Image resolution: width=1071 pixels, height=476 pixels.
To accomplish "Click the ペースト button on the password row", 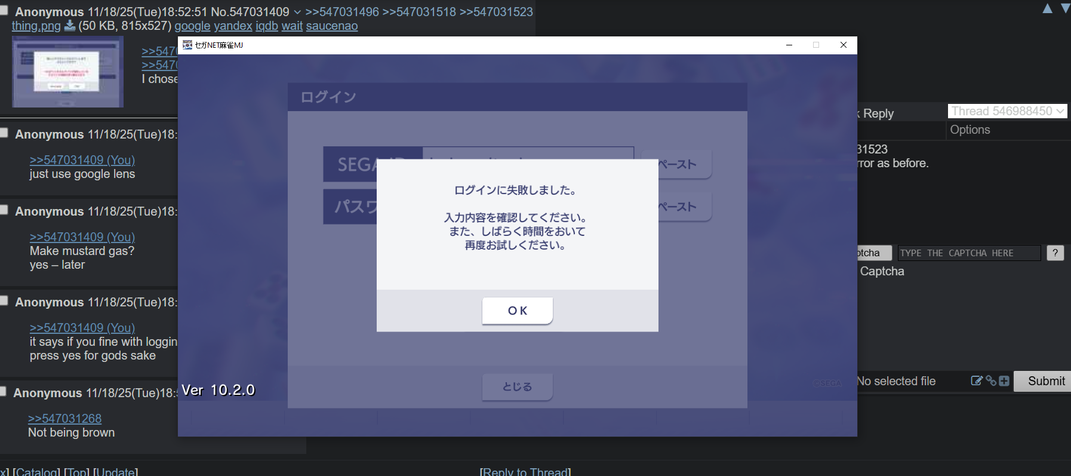I will (676, 207).
